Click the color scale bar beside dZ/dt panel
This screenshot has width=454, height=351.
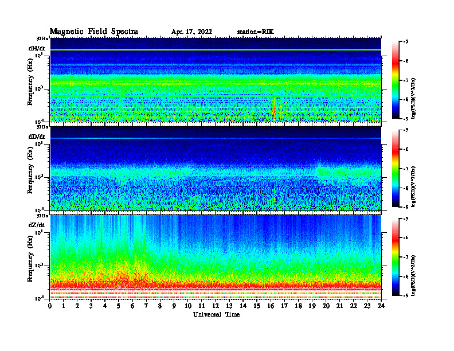(x=396, y=257)
